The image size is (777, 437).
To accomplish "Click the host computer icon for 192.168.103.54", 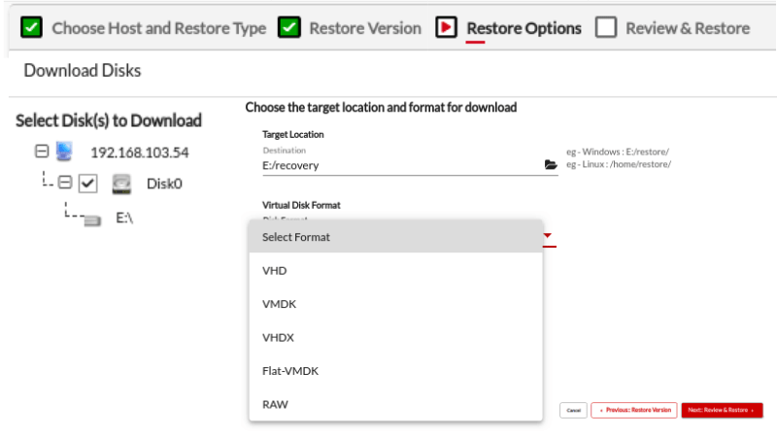I will point(64,151).
